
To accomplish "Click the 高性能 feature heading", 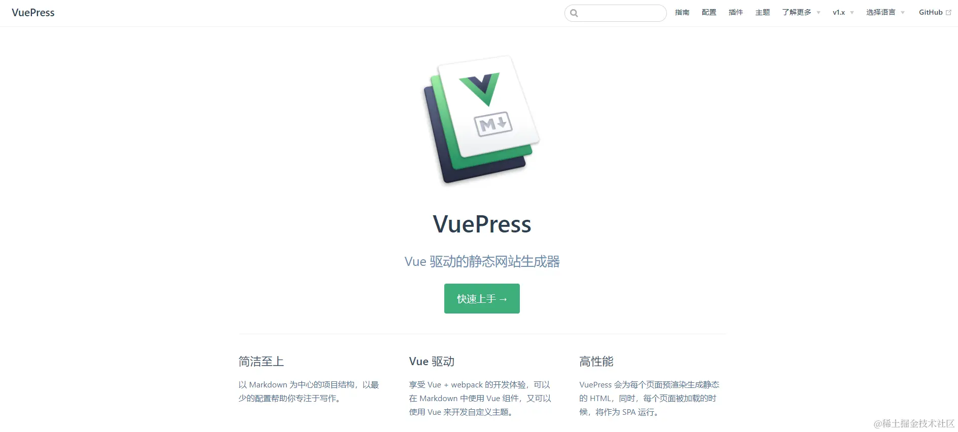I will [x=596, y=362].
